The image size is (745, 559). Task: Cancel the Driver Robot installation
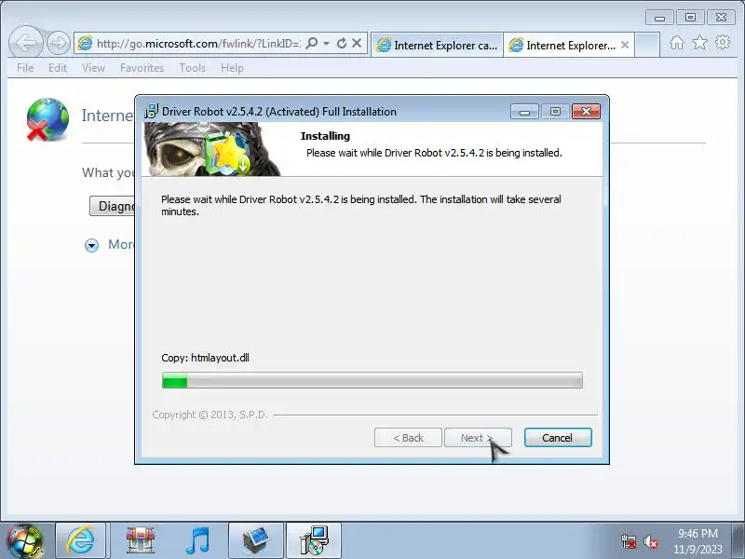[558, 438]
